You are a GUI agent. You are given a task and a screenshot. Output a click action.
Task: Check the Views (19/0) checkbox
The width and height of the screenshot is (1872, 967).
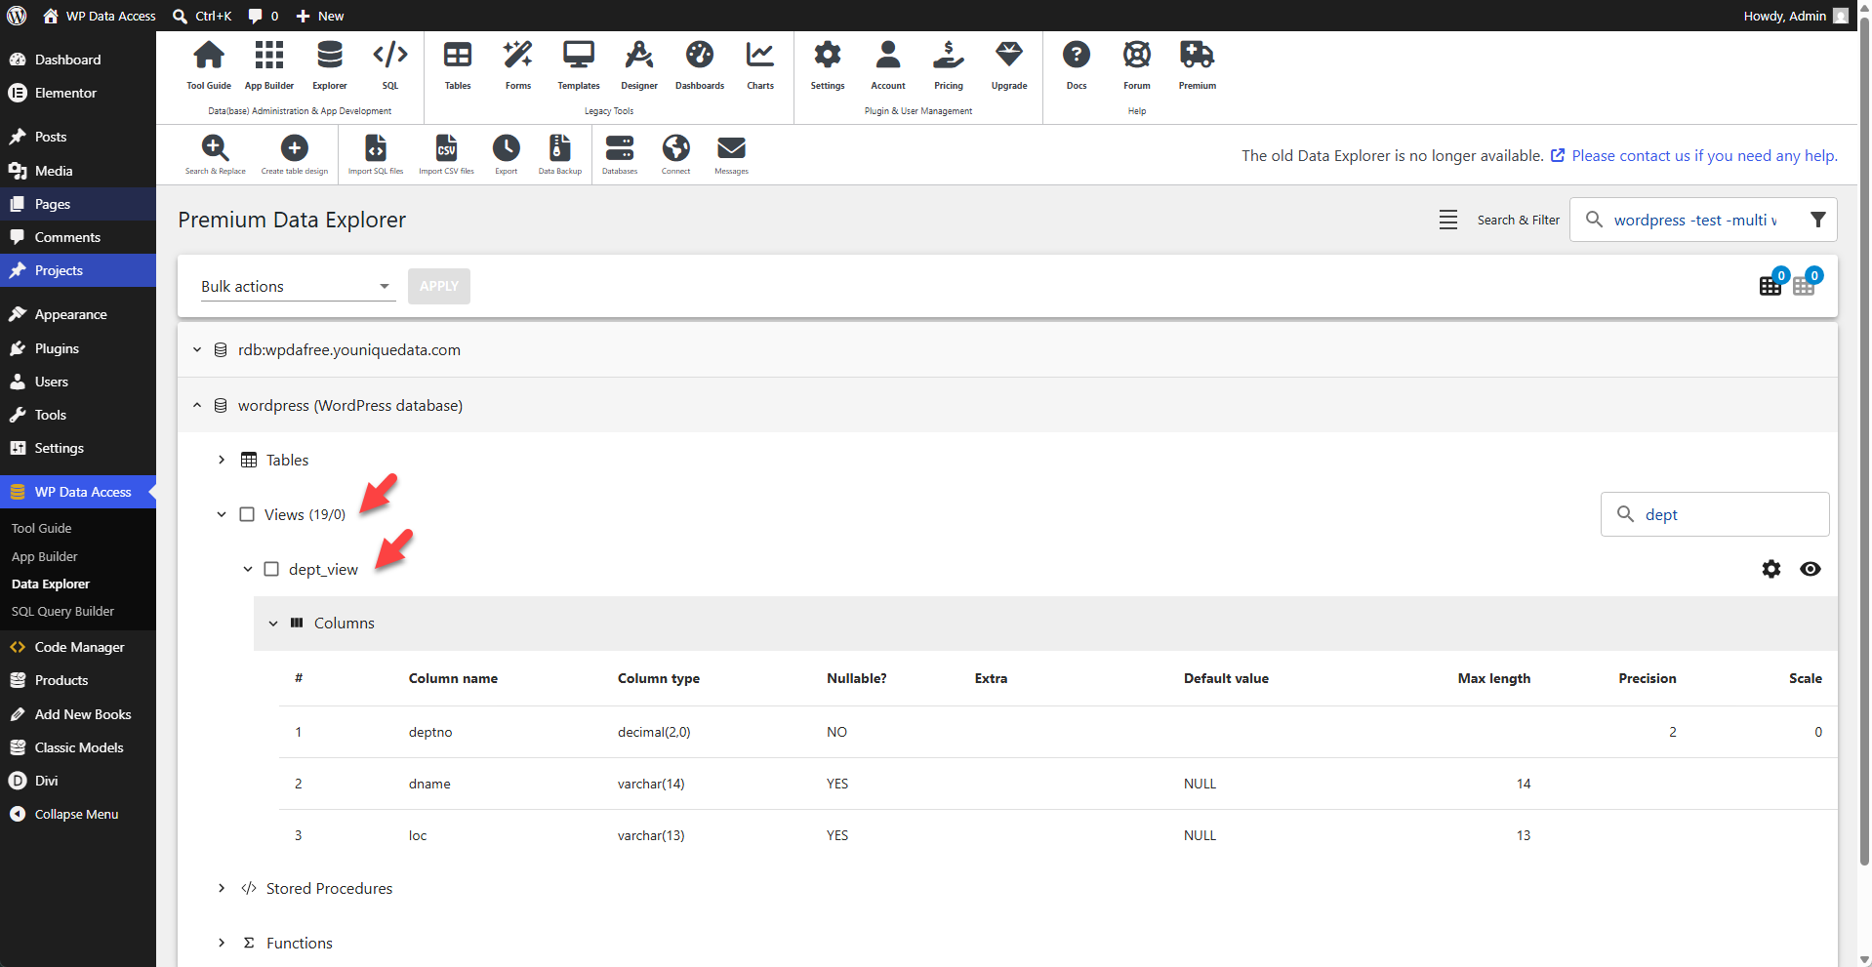[247, 514]
